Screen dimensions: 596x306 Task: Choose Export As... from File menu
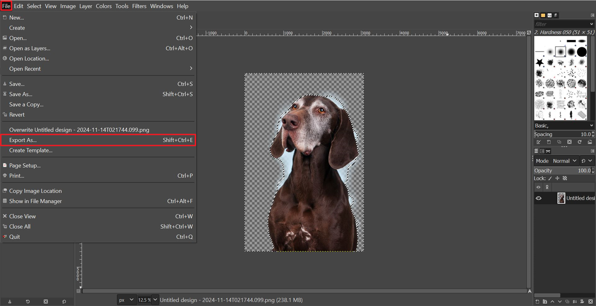click(x=98, y=140)
